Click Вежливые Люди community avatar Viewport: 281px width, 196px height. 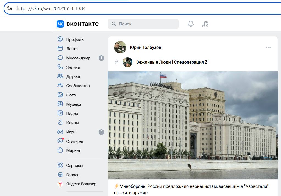tap(127, 62)
